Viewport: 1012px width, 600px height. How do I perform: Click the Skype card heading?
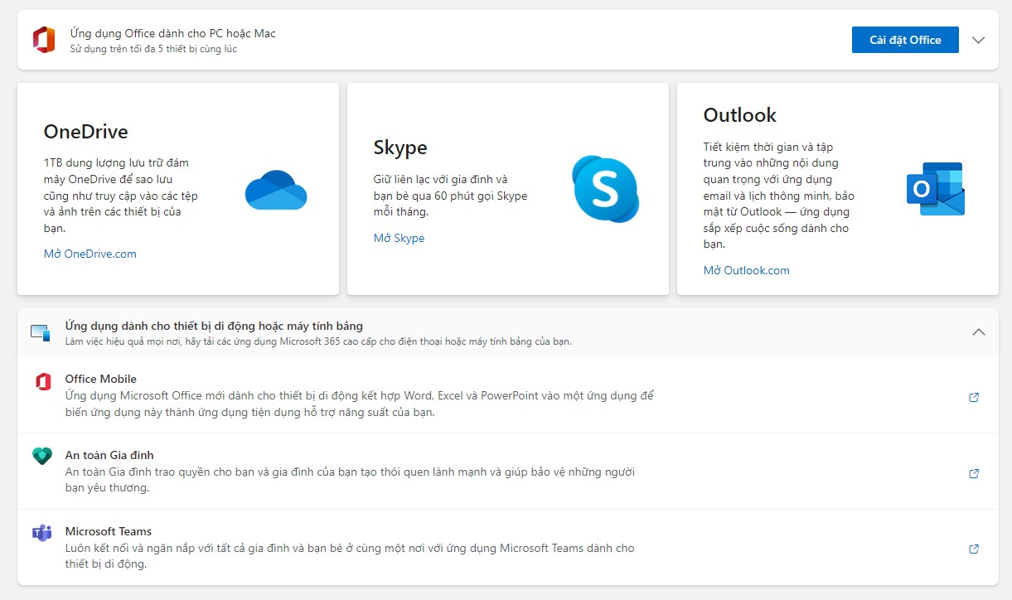(x=400, y=148)
